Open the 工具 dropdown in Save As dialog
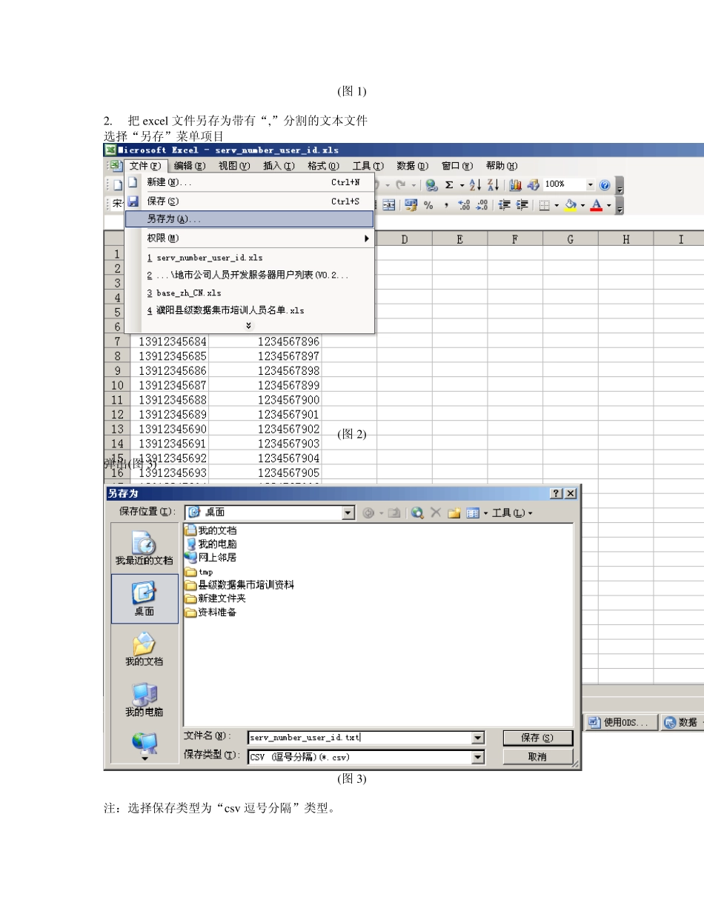 512,513
